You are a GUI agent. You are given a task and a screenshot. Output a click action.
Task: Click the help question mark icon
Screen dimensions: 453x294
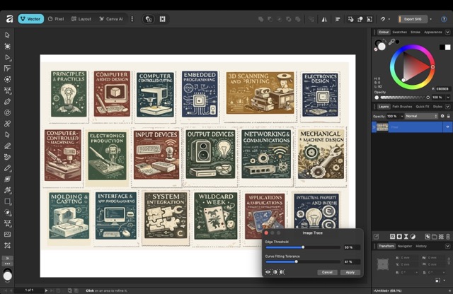[x=444, y=19]
